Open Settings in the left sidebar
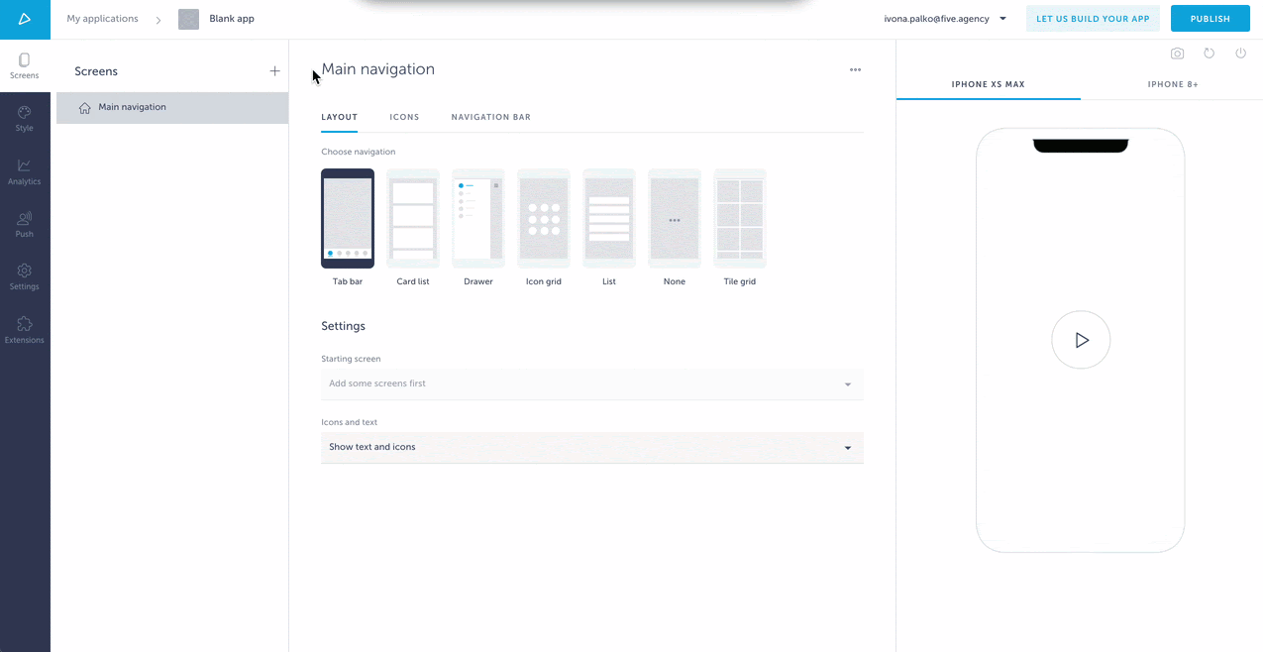Viewport: 1263px width, 652px height. click(24, 276)
